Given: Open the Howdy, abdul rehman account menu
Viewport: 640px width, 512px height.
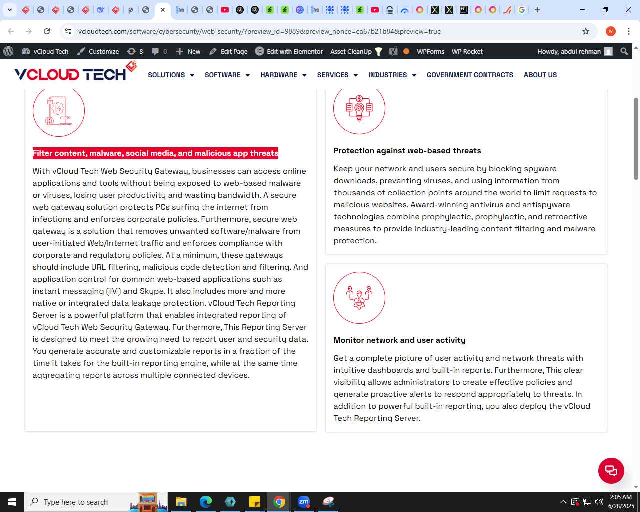Looking at the screenshot, I should point(575,51).
